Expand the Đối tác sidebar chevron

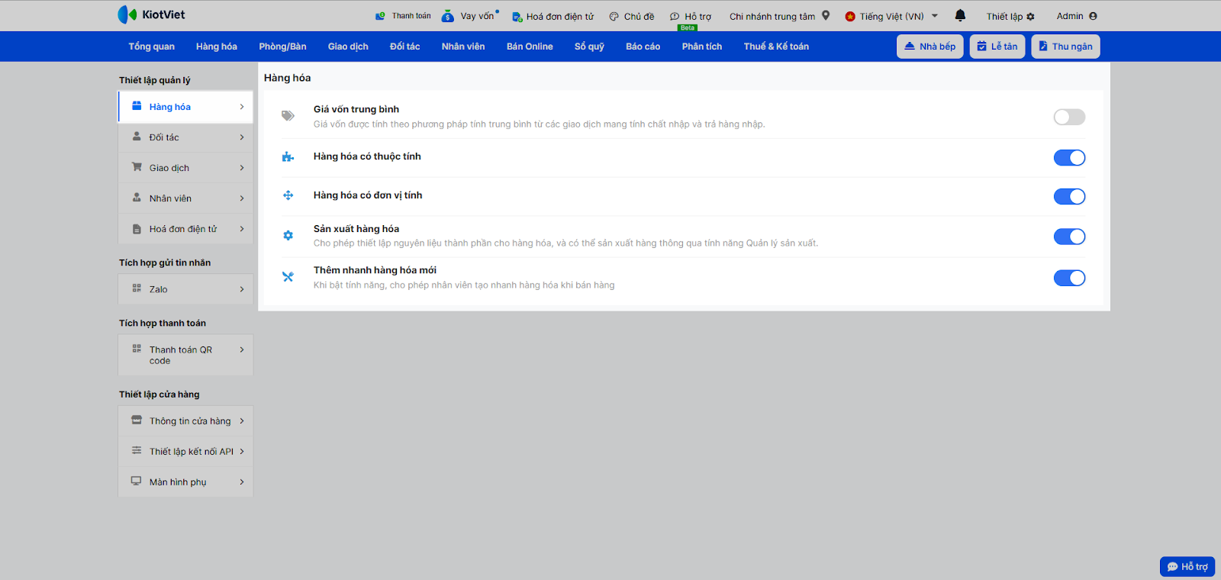point(242,137)
